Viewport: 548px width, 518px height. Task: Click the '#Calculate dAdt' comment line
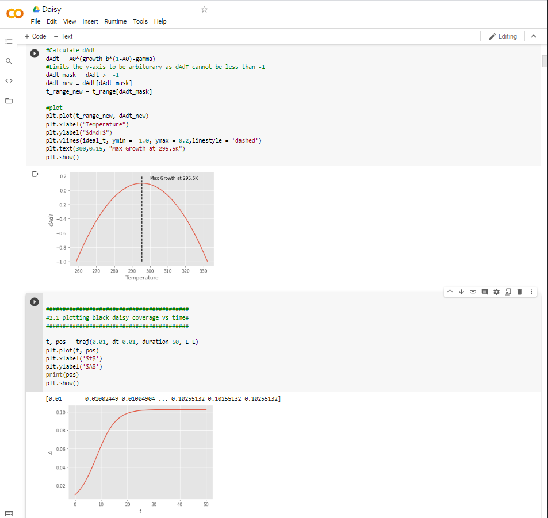click(x=71, y=51)
